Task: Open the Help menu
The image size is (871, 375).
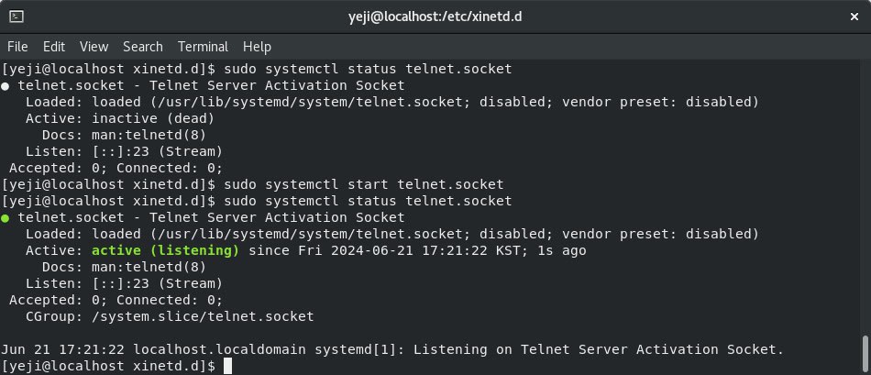Action: point(257,47)
